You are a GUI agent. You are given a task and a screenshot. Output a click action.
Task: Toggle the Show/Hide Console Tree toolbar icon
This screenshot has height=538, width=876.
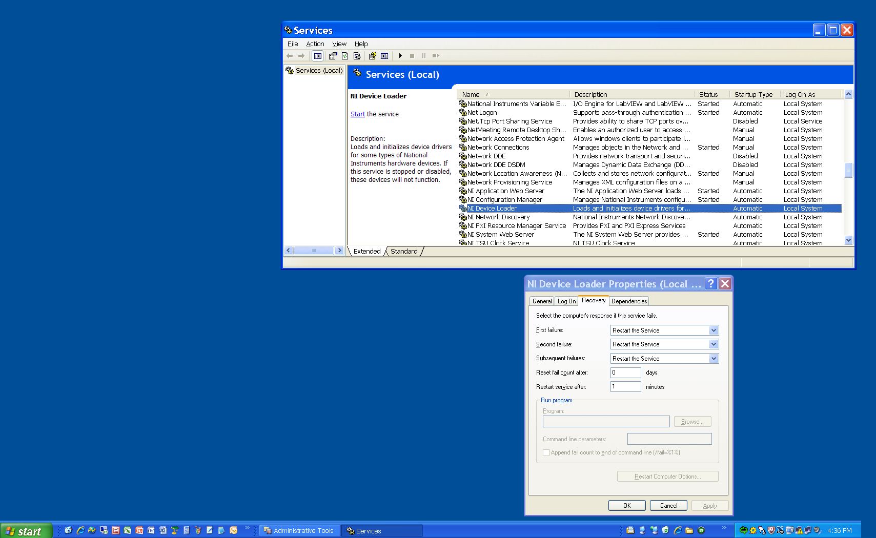pyautogui.click(x=318, y=56)
